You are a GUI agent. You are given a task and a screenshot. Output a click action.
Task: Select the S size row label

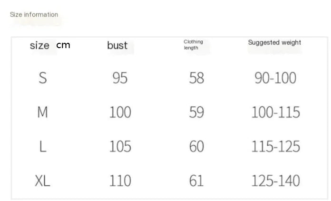[x=43, y=78]
